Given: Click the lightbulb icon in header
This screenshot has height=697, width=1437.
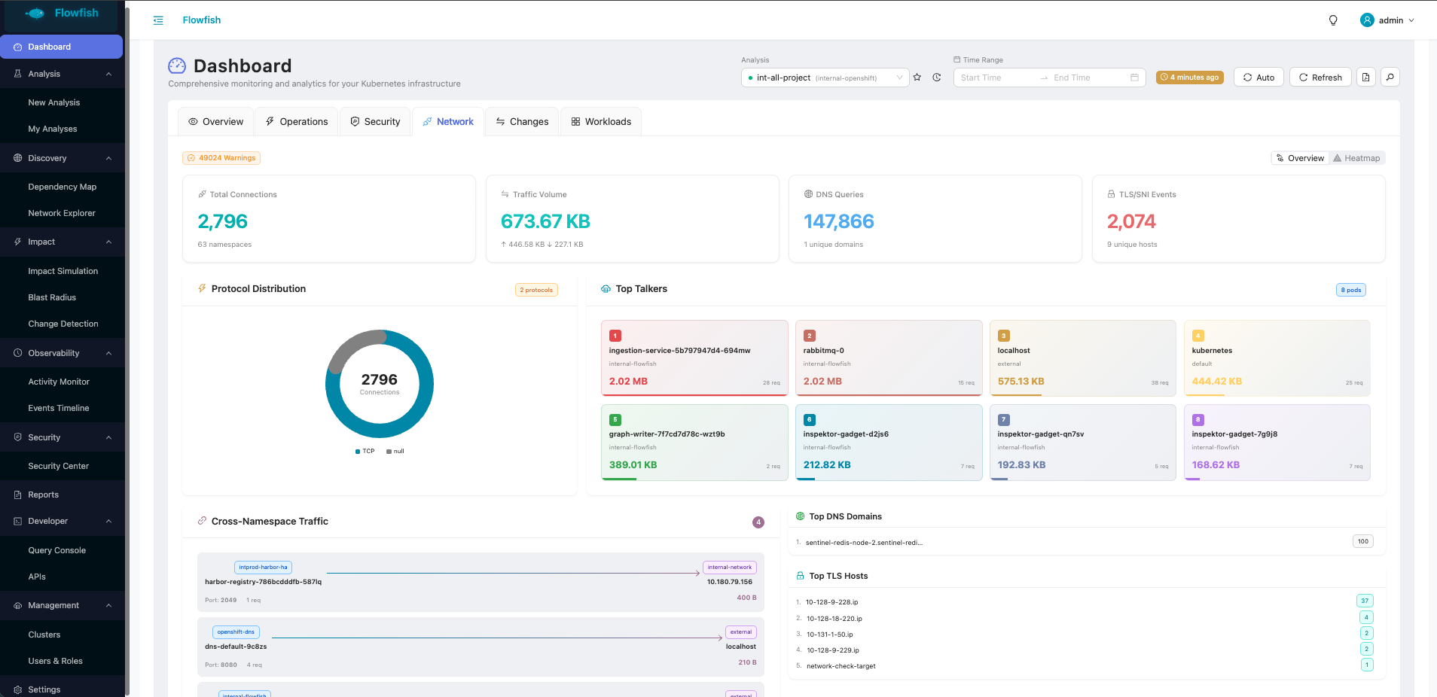Looking at the screenshot, I should coord(1333,20).
